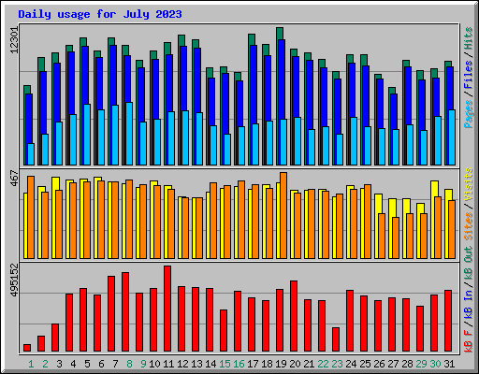Click the 'Hits' legend label
479x374 pixels.
pyautogui.click(x=469, y=38)
